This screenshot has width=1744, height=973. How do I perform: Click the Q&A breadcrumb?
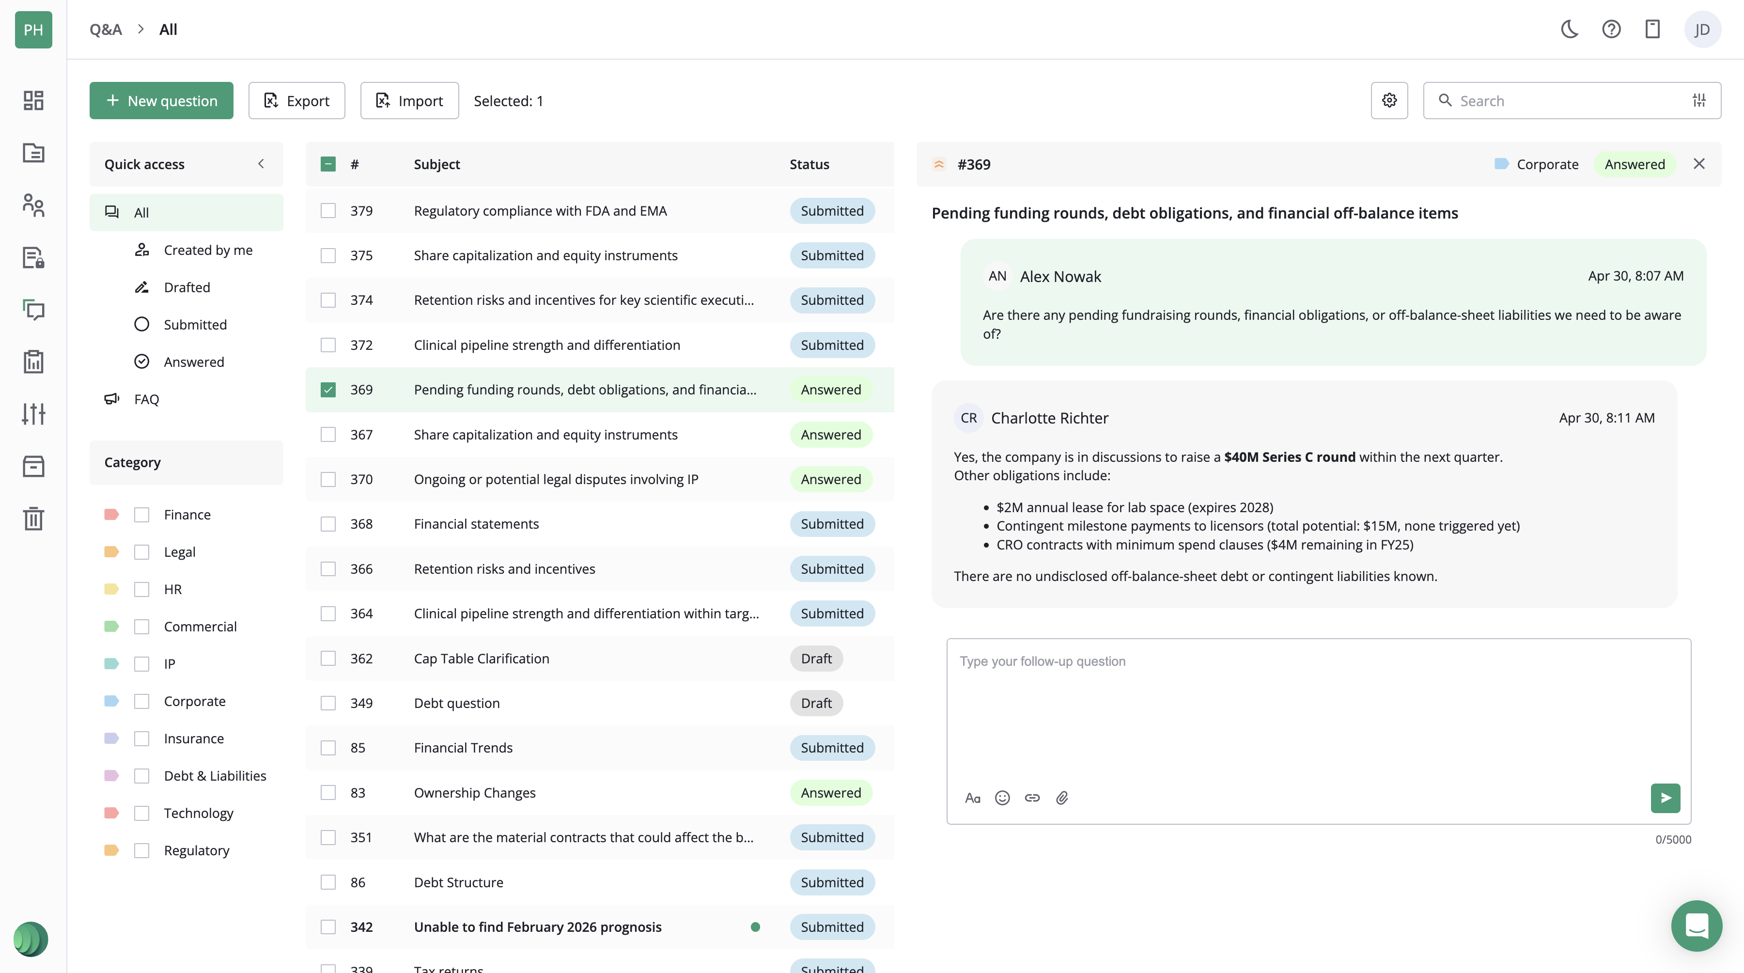coord(106,29)
